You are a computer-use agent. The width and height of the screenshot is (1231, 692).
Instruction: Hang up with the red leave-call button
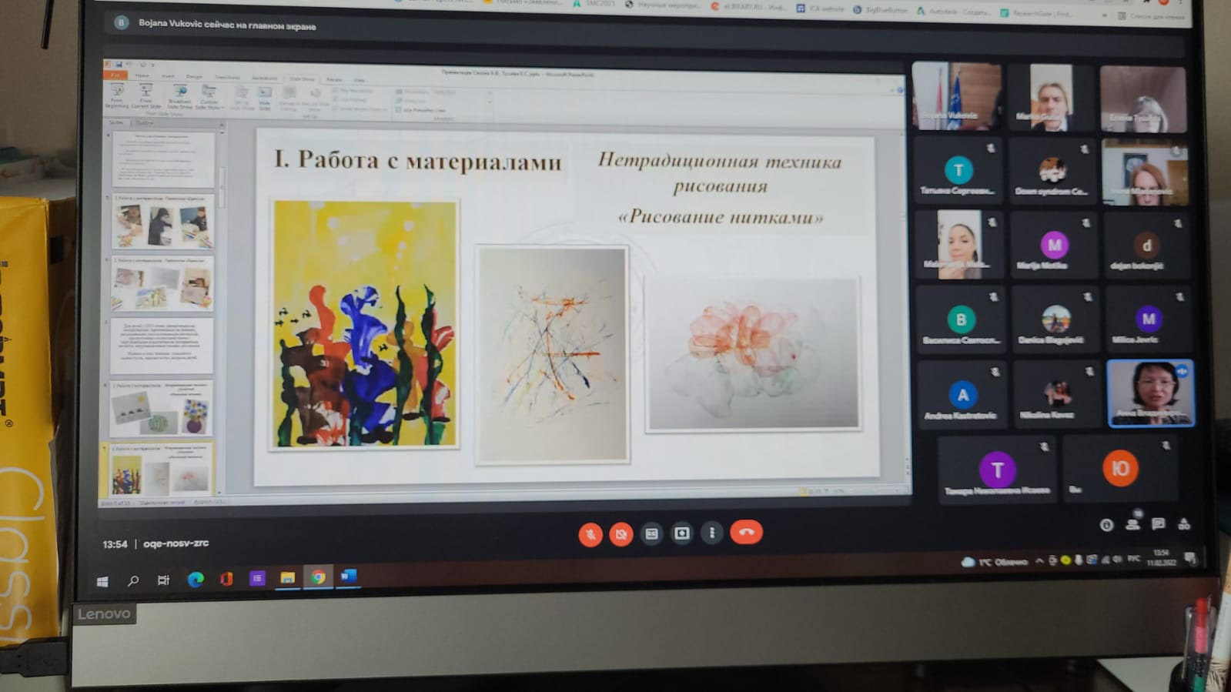tap(746, 531)
